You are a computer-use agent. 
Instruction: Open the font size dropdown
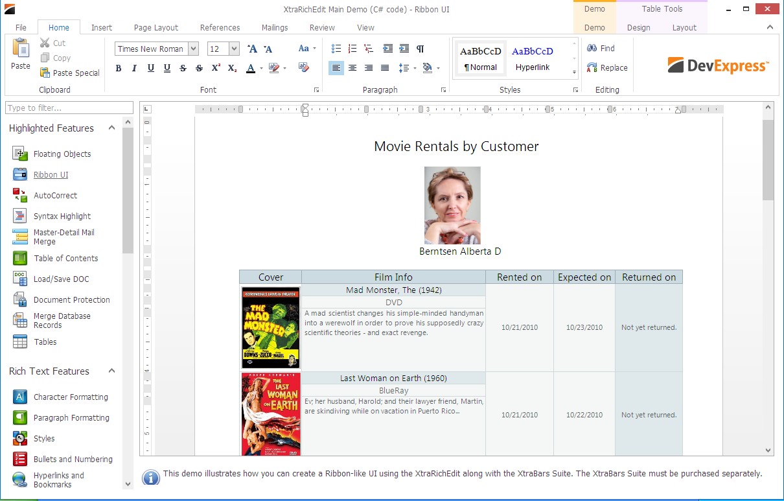[234, 49]
